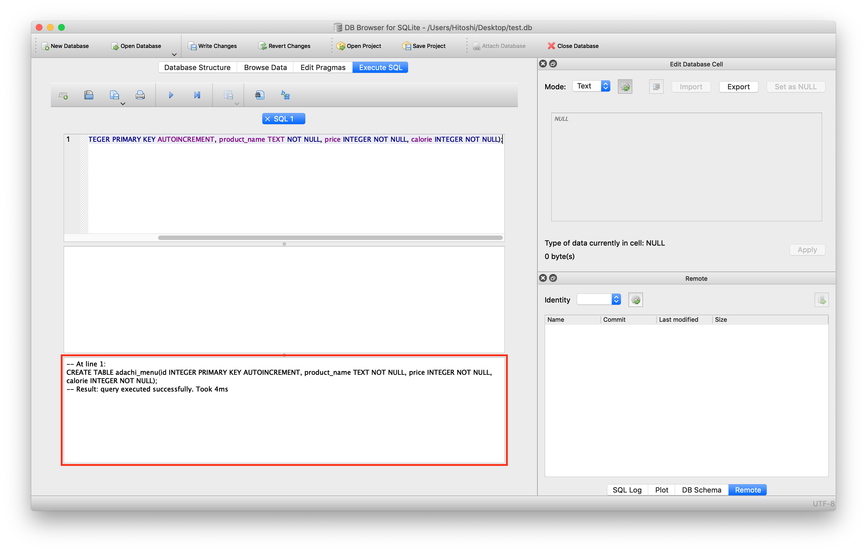Open a new SQL tab
The height and width of the screenshot is (552, 867).
point(63,95)
